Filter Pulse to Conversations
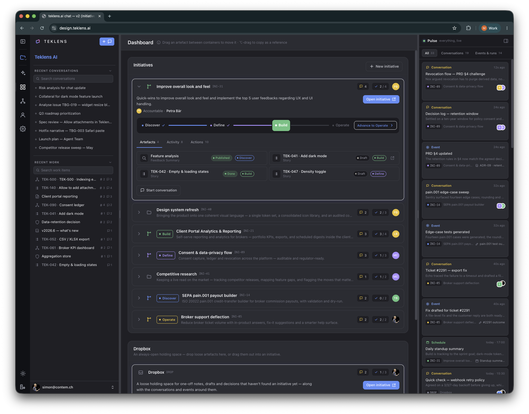Screen dimensions: 529x414 tap(455, 53)
